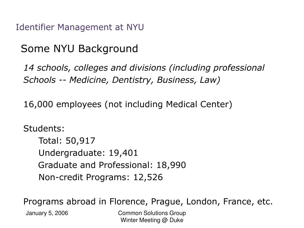Image resolution: width=304 pixels, height=228 pixels.
Task: Click the 'Schools -- Medicine, Dentistry, Business, Law' line
Action: click(x=122, y=80)
